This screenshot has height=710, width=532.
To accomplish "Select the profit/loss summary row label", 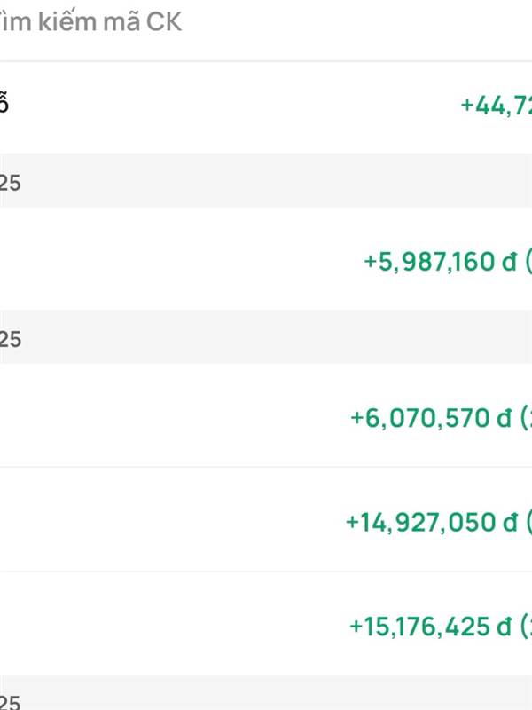I will [x=4, y=104].
